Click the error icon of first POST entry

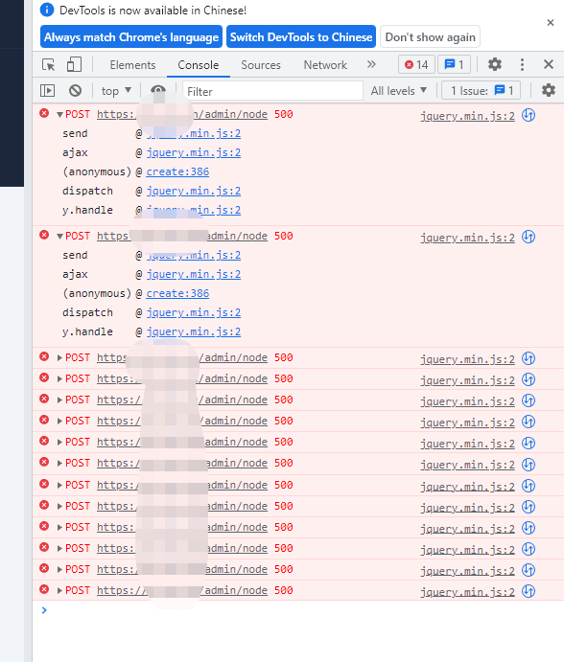pos(44,113)
